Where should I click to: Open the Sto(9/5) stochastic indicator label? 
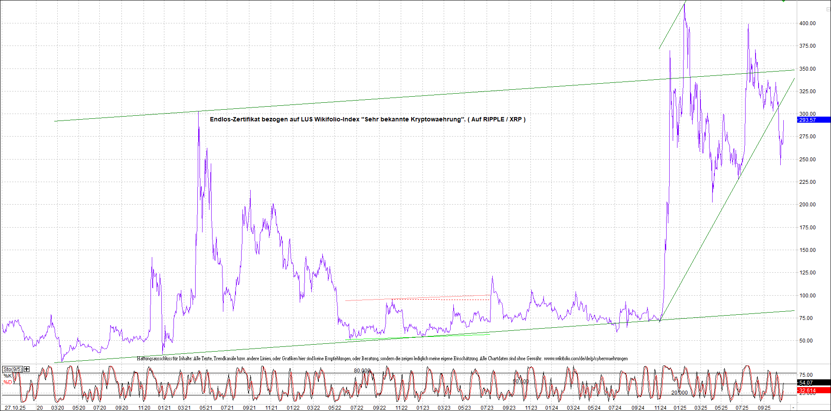click(x=12, y=369)
